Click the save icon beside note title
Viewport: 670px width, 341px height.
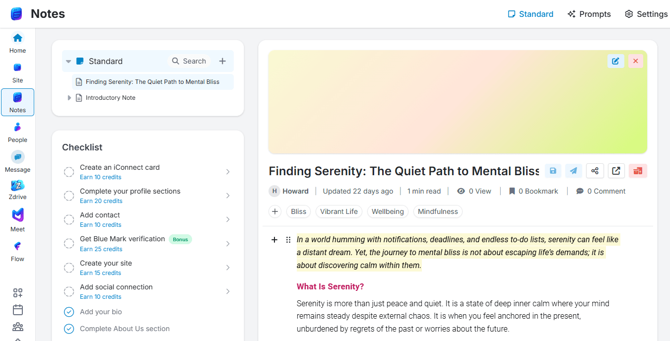tap(553, 171)
